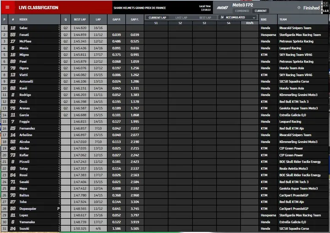Click the LAP column header
330x233 pixels.
click(98, 19)
